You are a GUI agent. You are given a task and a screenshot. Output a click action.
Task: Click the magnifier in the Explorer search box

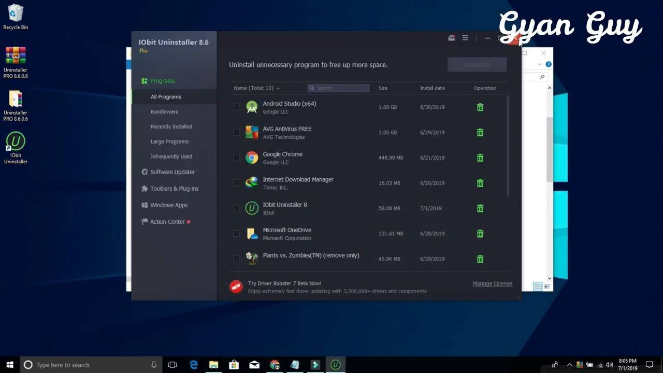(x=542, y=77)
